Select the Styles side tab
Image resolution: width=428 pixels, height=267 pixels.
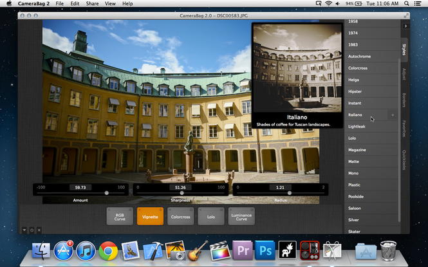coord(404,49)
